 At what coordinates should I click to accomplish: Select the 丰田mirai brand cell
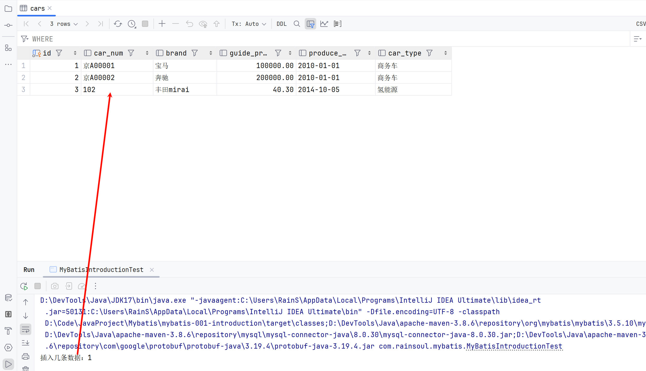[x=185, y=90]
